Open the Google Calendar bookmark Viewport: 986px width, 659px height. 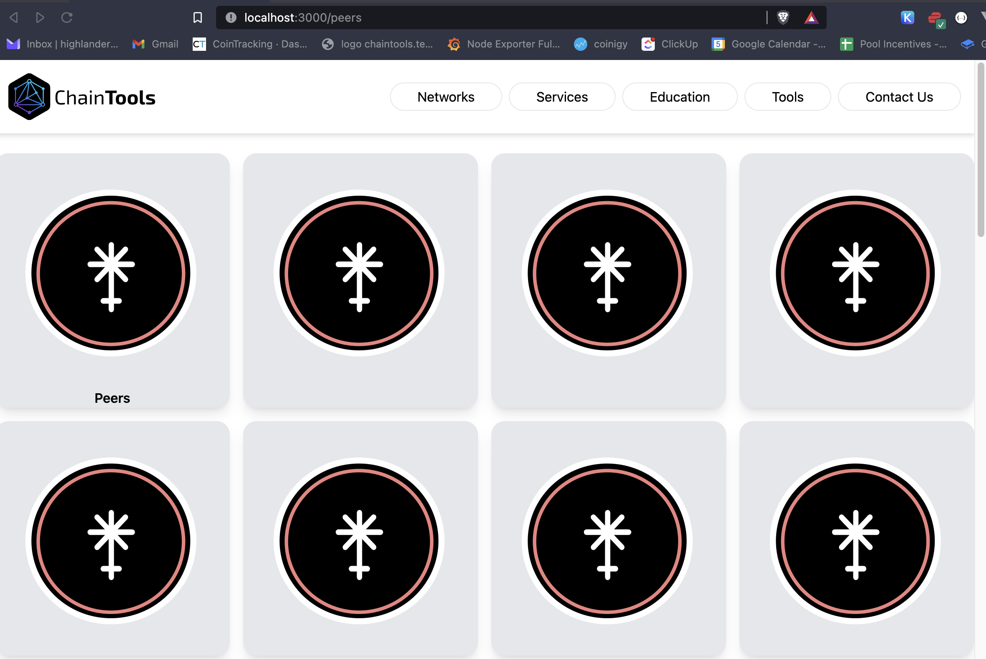click(x=768, y=44)
